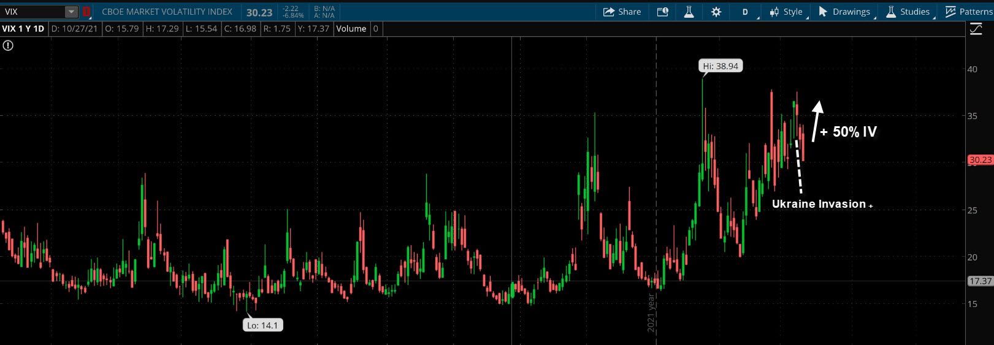Screen dimensions: 994x345
Task: Click the 2021 year divider label
Action: [x=651, y=313]
